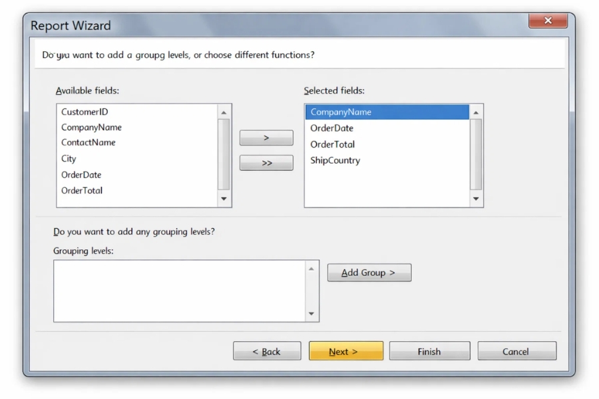Select OrderTotal in Available fields list
Image resolution: width=599 pixels, height=399 pixels.
tap(82, 190)
